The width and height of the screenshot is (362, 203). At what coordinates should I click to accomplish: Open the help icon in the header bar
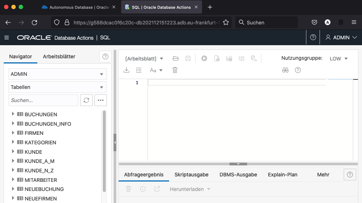pos(313,37)
